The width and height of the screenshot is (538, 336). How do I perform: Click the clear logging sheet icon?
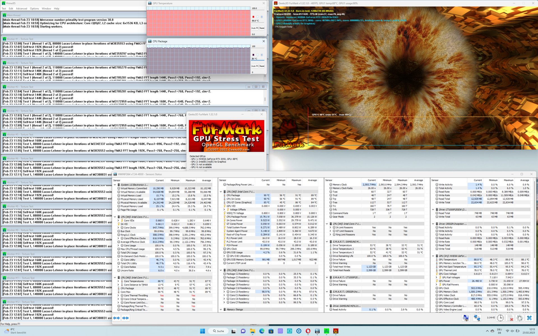[x=510, y=318]
